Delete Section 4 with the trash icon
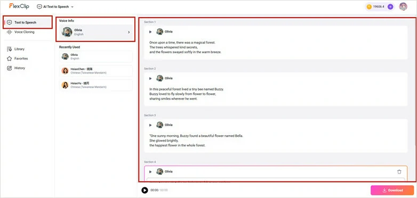 pyautogui.click(x=399, y=172)
